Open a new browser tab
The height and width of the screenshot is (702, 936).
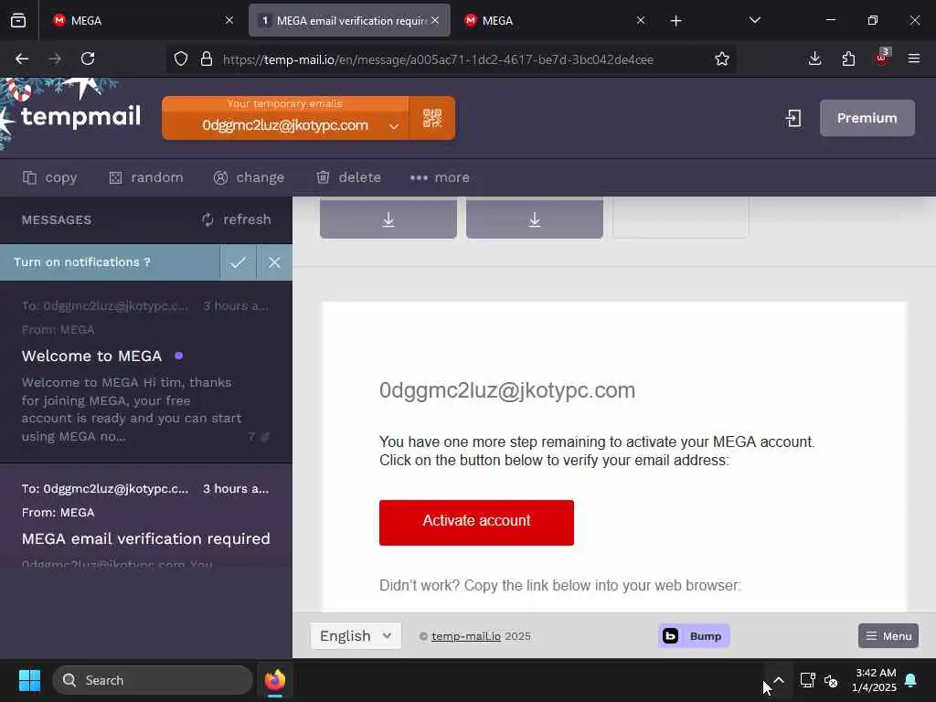tap(675, 21)
